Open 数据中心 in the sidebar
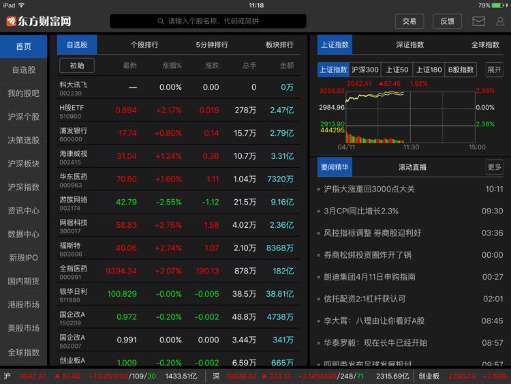This screenshot has height=384, width=511. [x=23, y=234]
